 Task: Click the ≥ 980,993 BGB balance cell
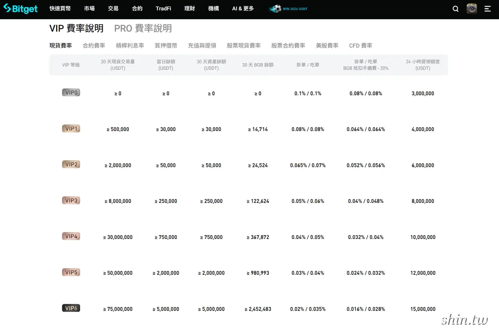pyautogui.click(x=258, y=273)
